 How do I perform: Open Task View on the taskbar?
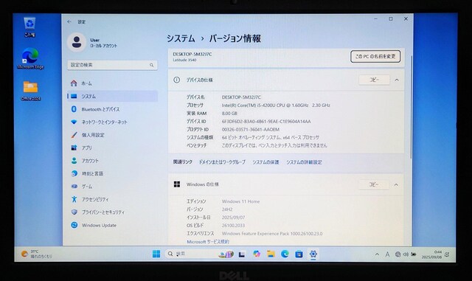(x=242, y=254)
